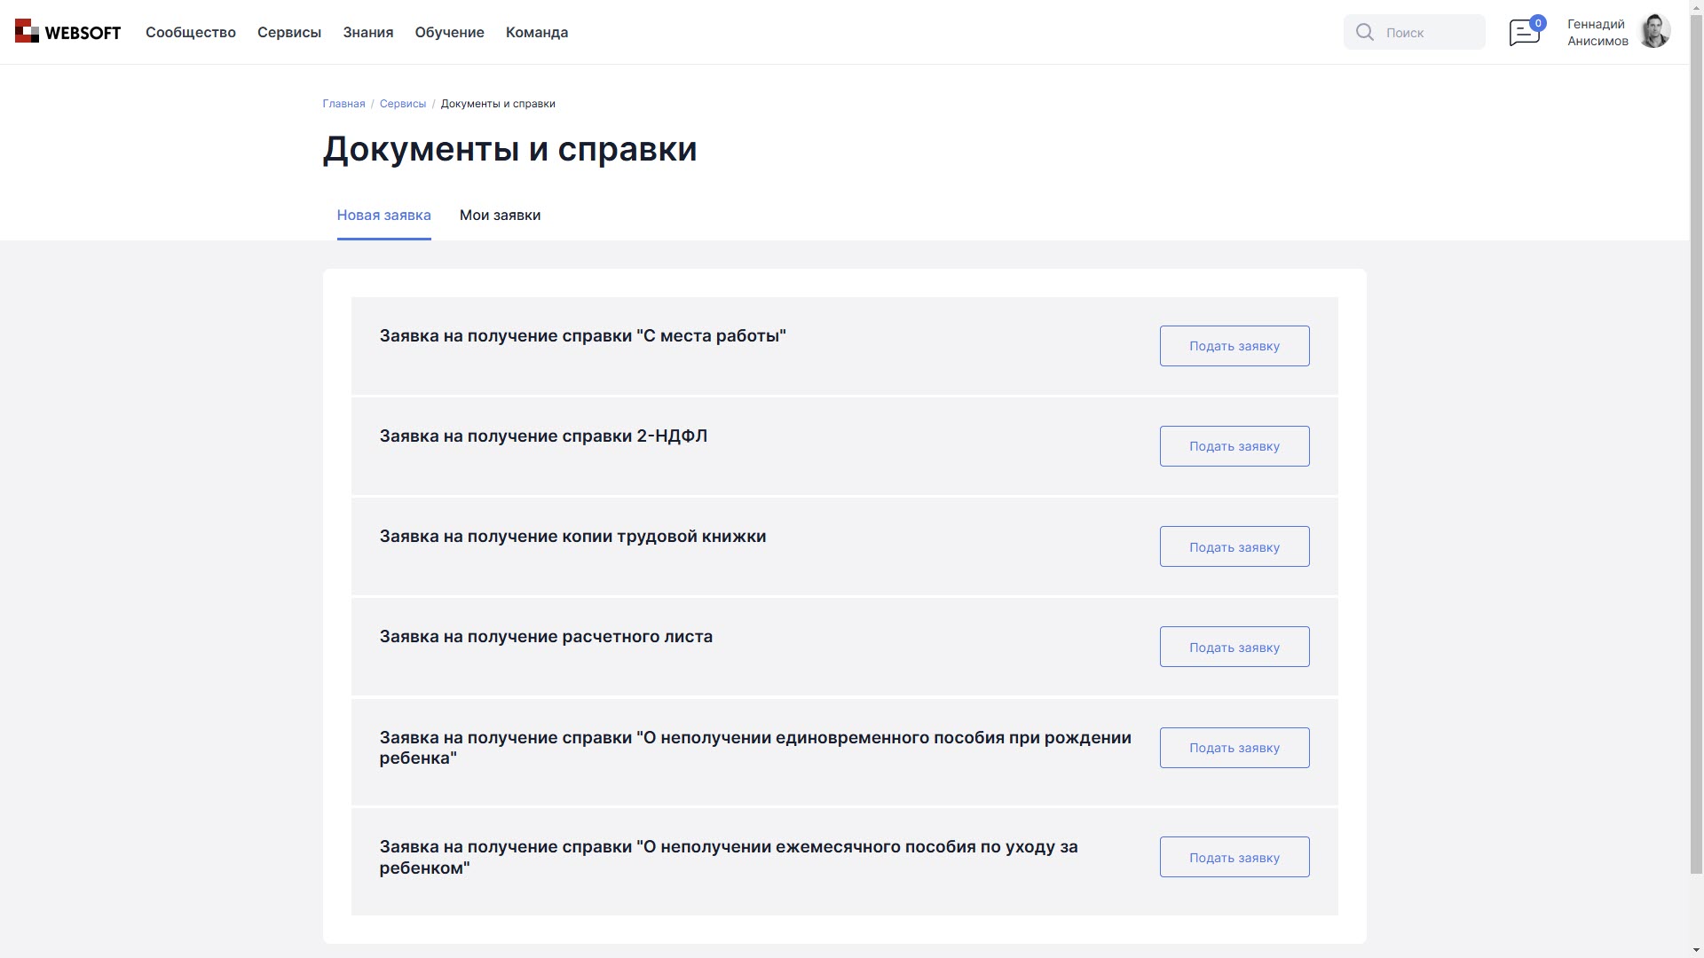
Task: Open the messages icon with badge 0
Action: point(1524,31)
